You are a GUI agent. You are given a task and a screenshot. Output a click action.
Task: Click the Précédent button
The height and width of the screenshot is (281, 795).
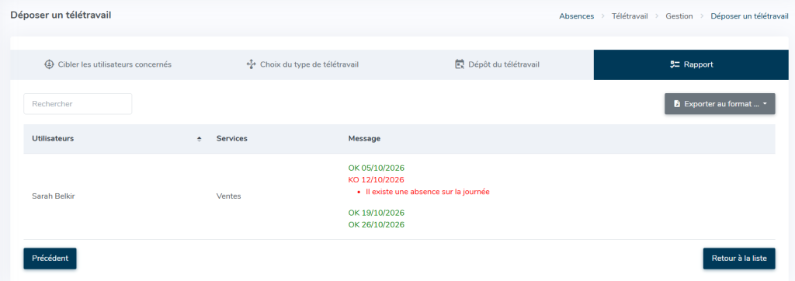click(50, 258)
